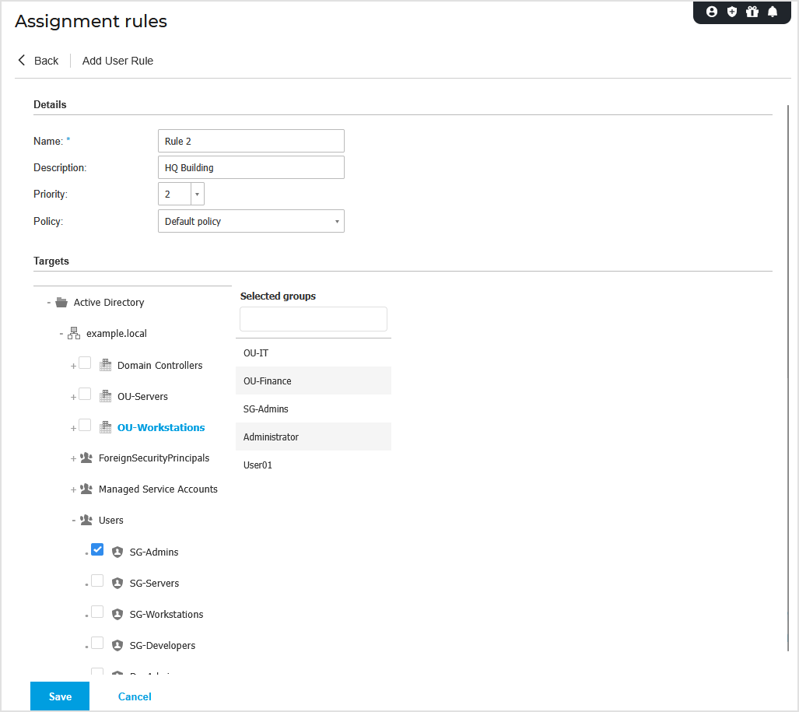
Task: Expand the OU-Workstations tree node
Action: click(x=72, y=426)
